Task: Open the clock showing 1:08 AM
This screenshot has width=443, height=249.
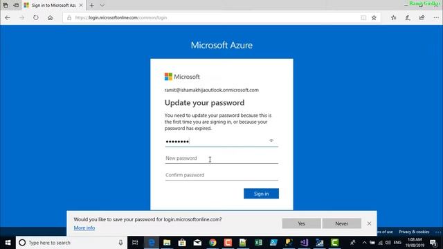Action: click(415, 243)
